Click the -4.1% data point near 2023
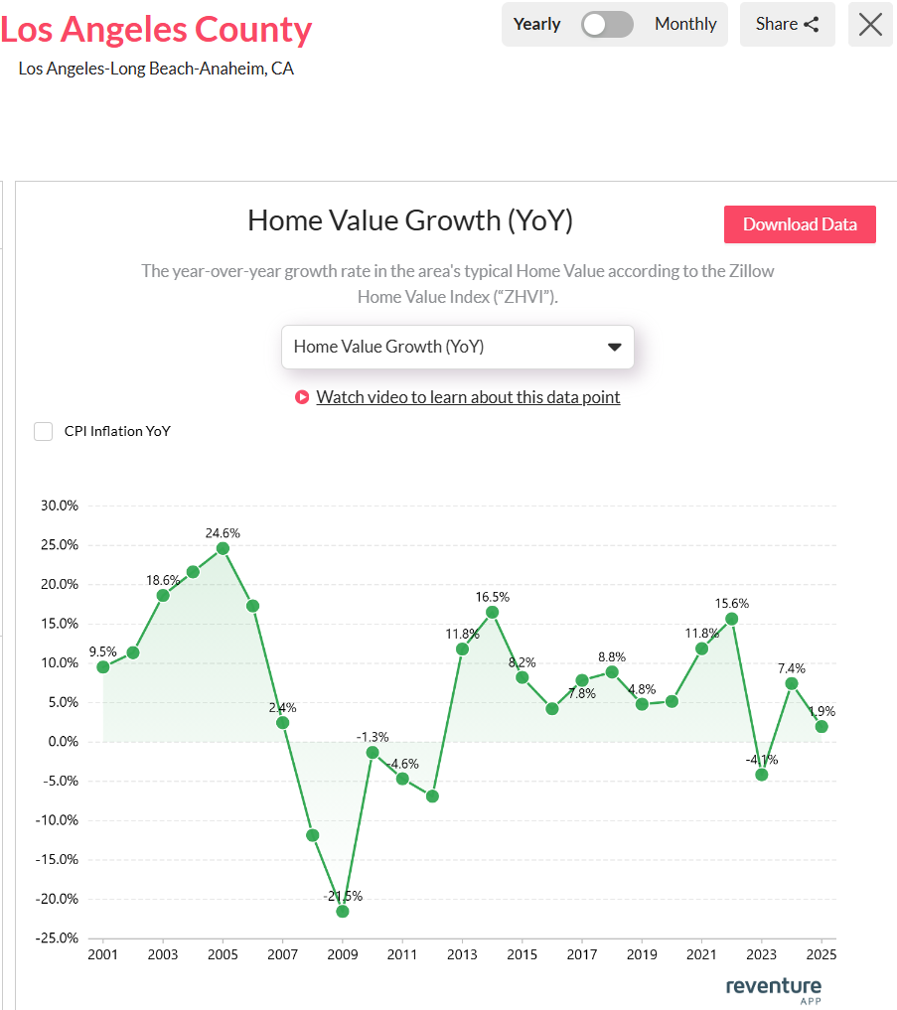The image size is (897, 1010). [x=762, y=773]
